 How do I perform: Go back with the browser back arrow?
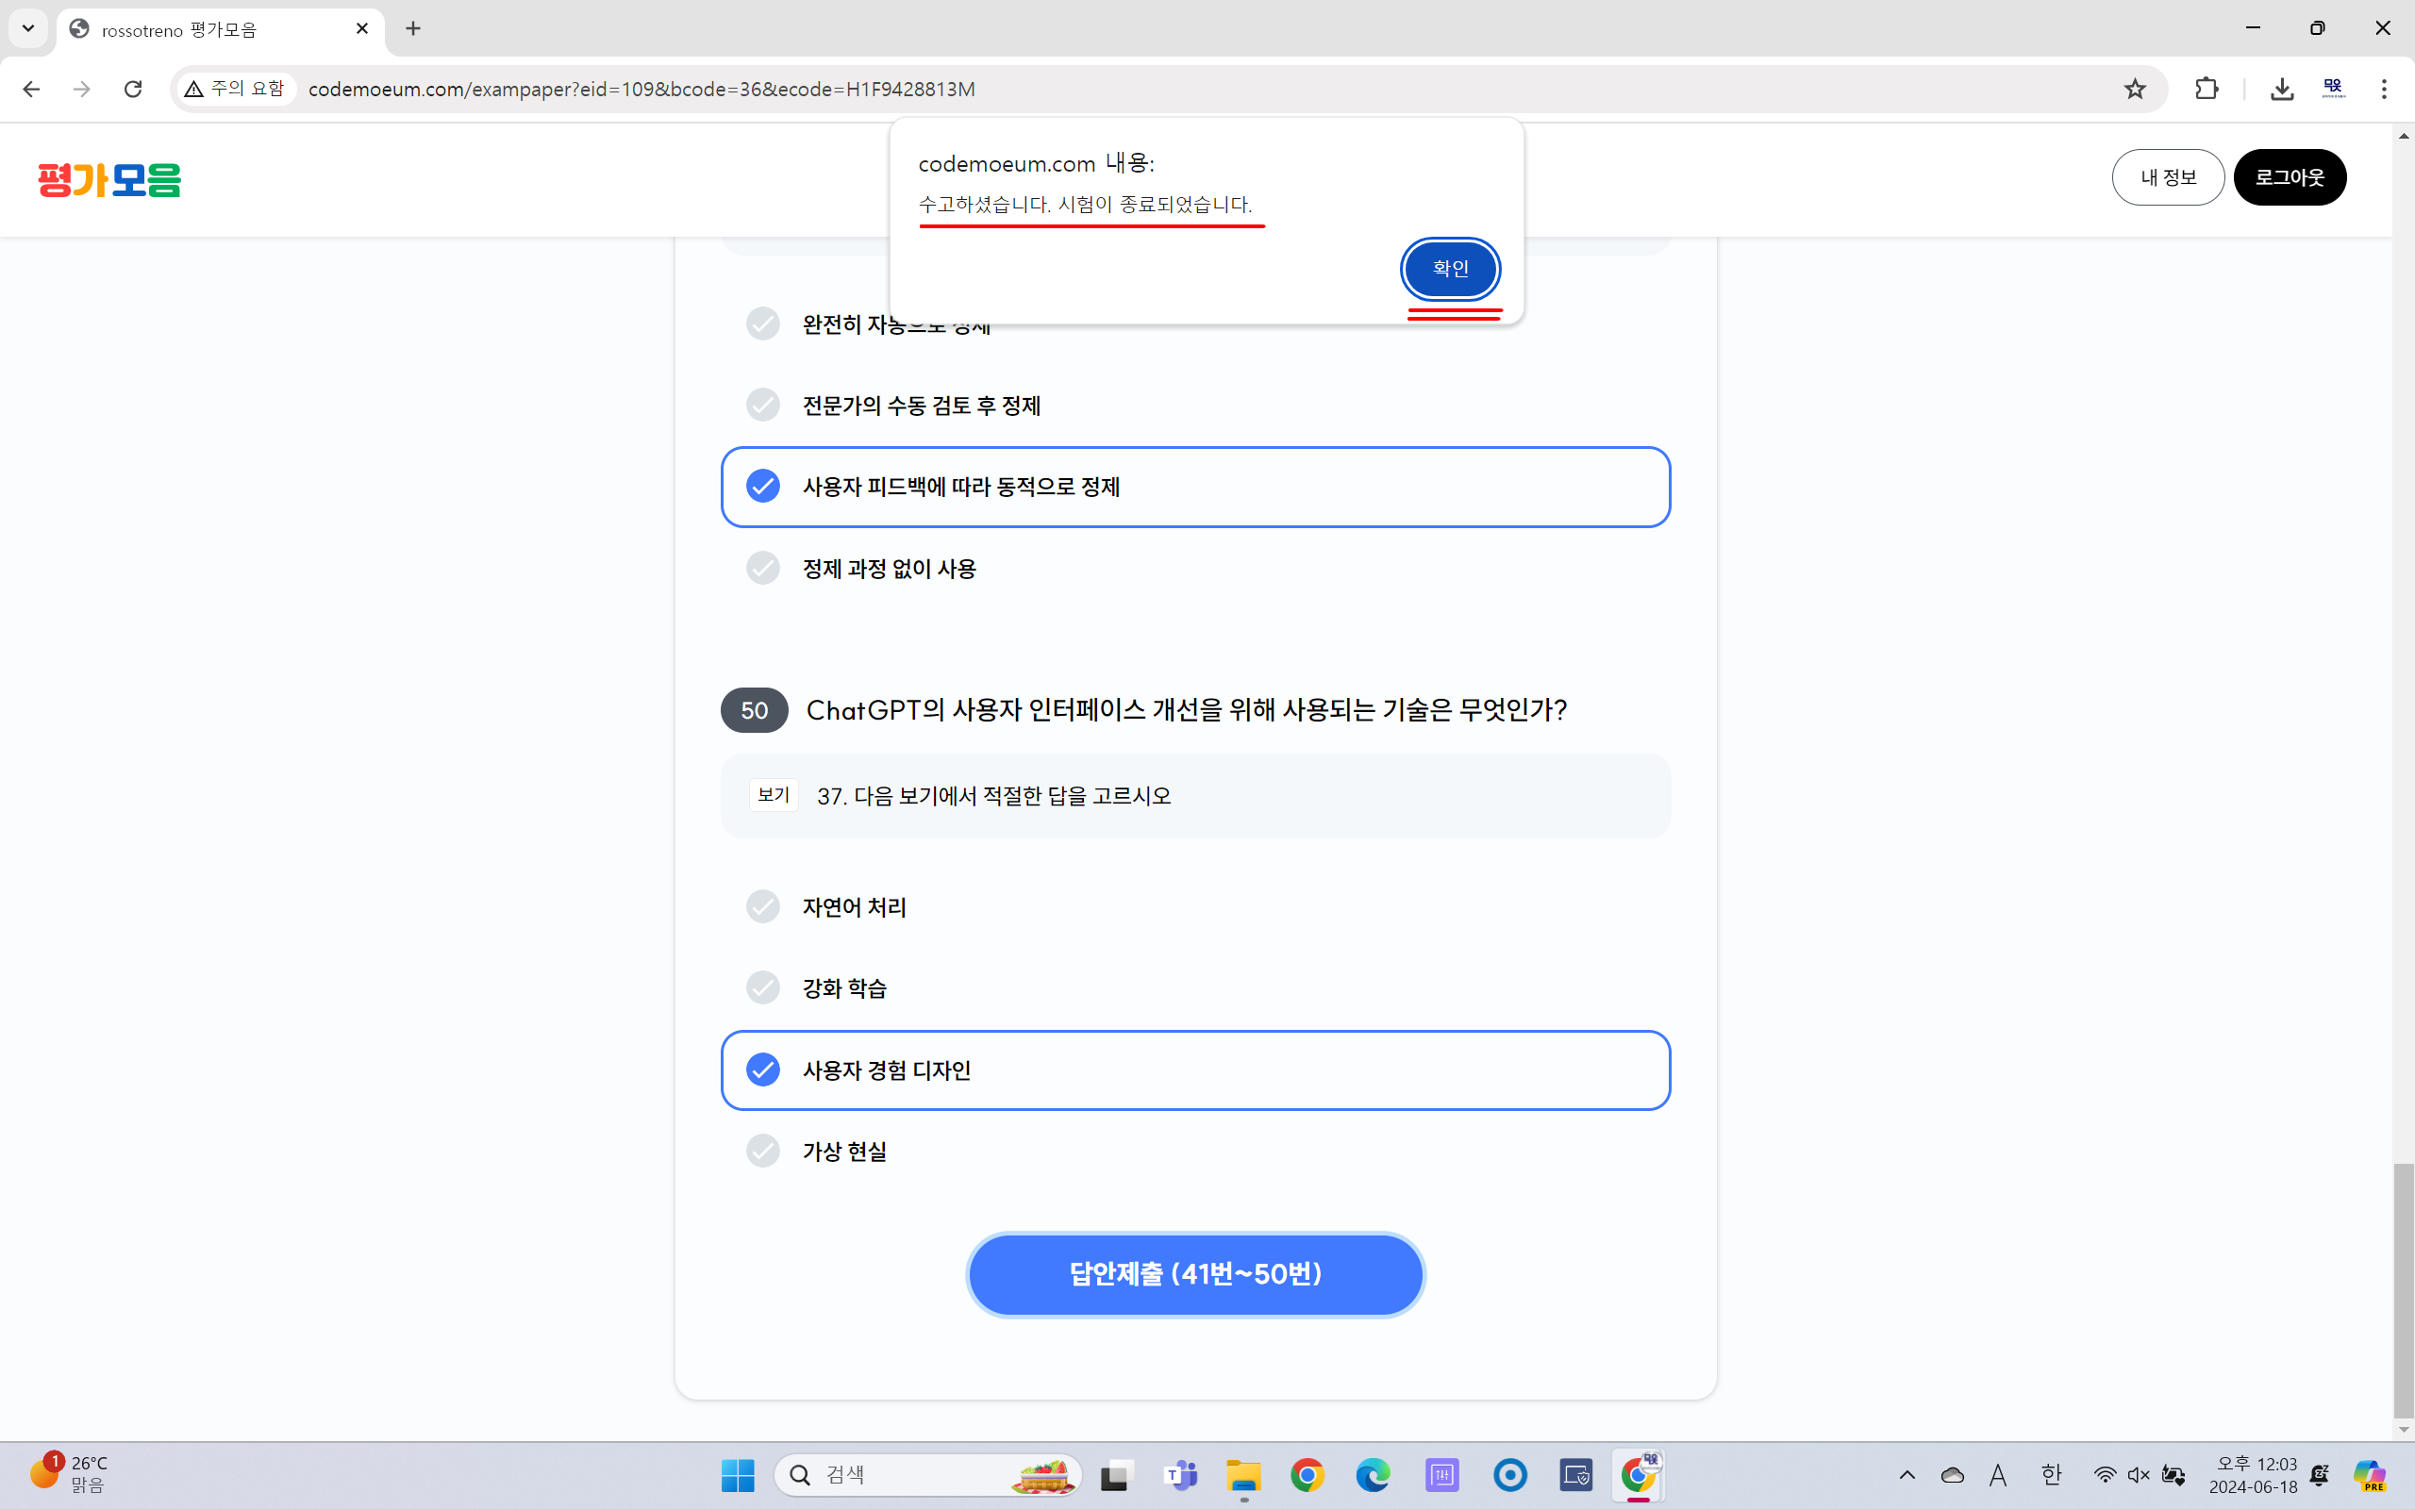pos(31,89)
